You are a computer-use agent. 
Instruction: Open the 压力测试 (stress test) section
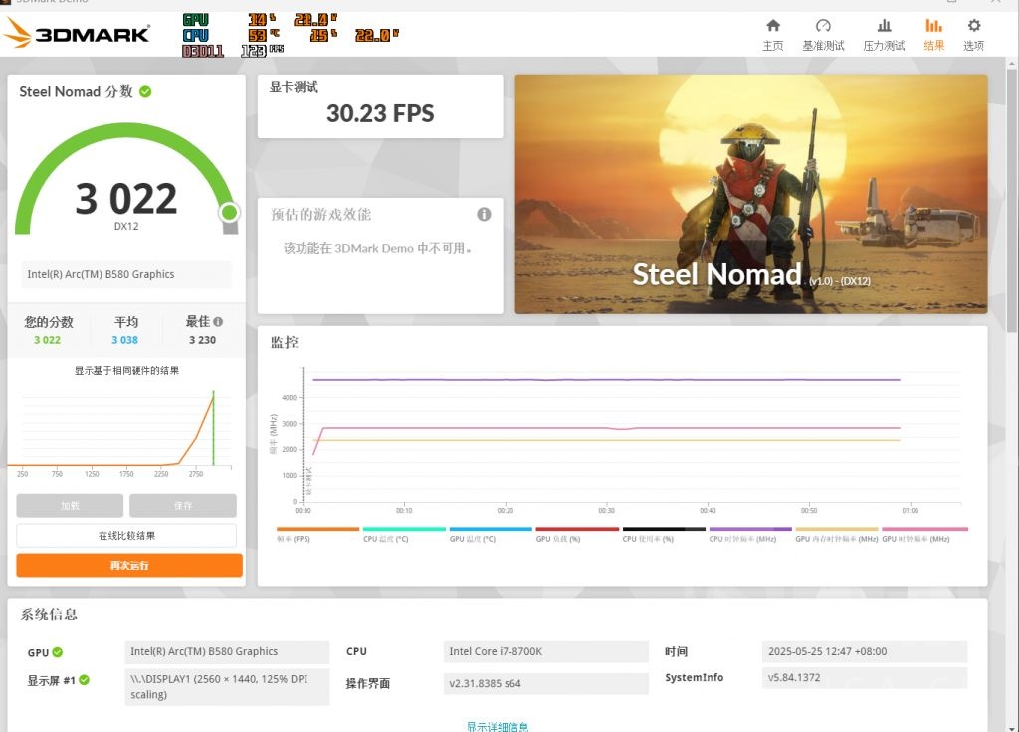(x=883, y=32)
